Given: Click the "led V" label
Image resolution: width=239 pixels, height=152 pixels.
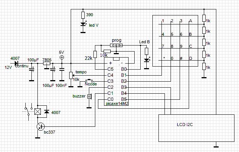Looking at the screenshot, I should point(93,25).
